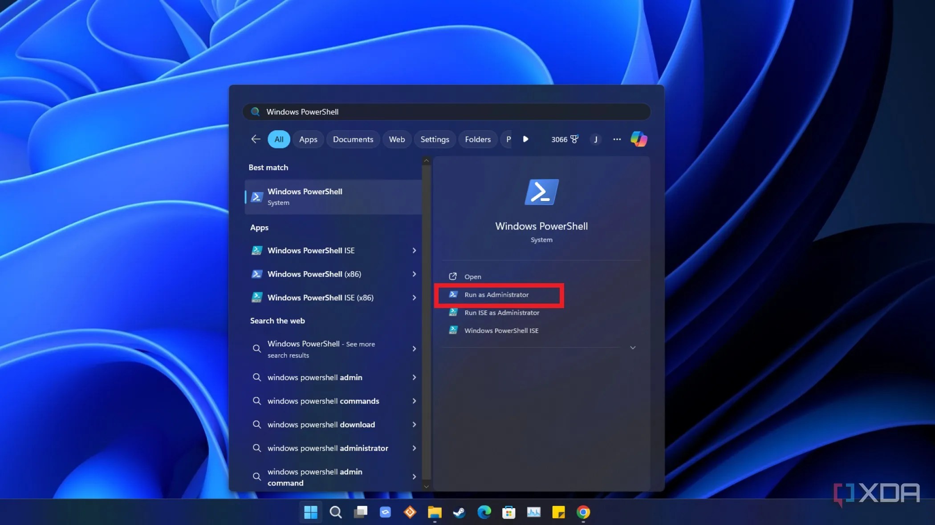Viewport: 935px width, 525px height.
Task: Launch Microsoft Edge from the taskbar
Action: coord(484,512)
